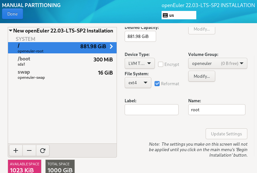The width and height of the screenshot is (257, 173).
Task: Click the minus icon to remove mount point
Action: [29, 150]
